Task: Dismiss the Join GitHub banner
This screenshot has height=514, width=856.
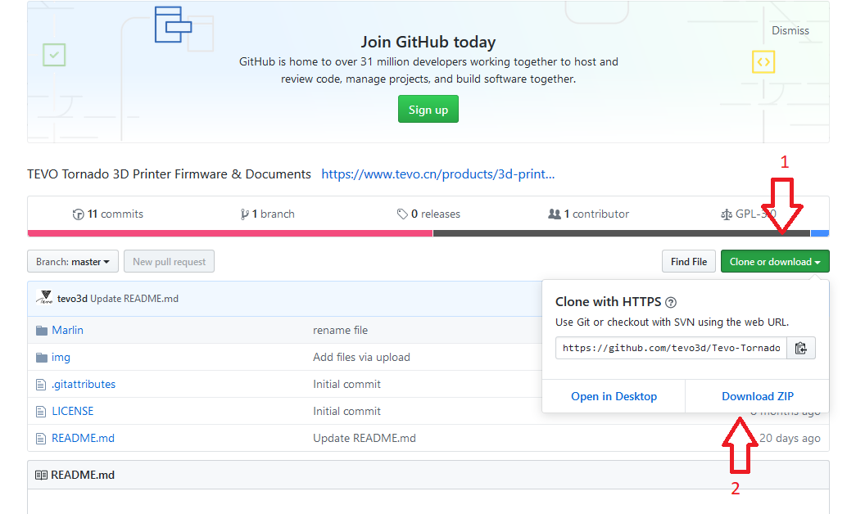Action: pyautogui.click(x=790, y=31)
